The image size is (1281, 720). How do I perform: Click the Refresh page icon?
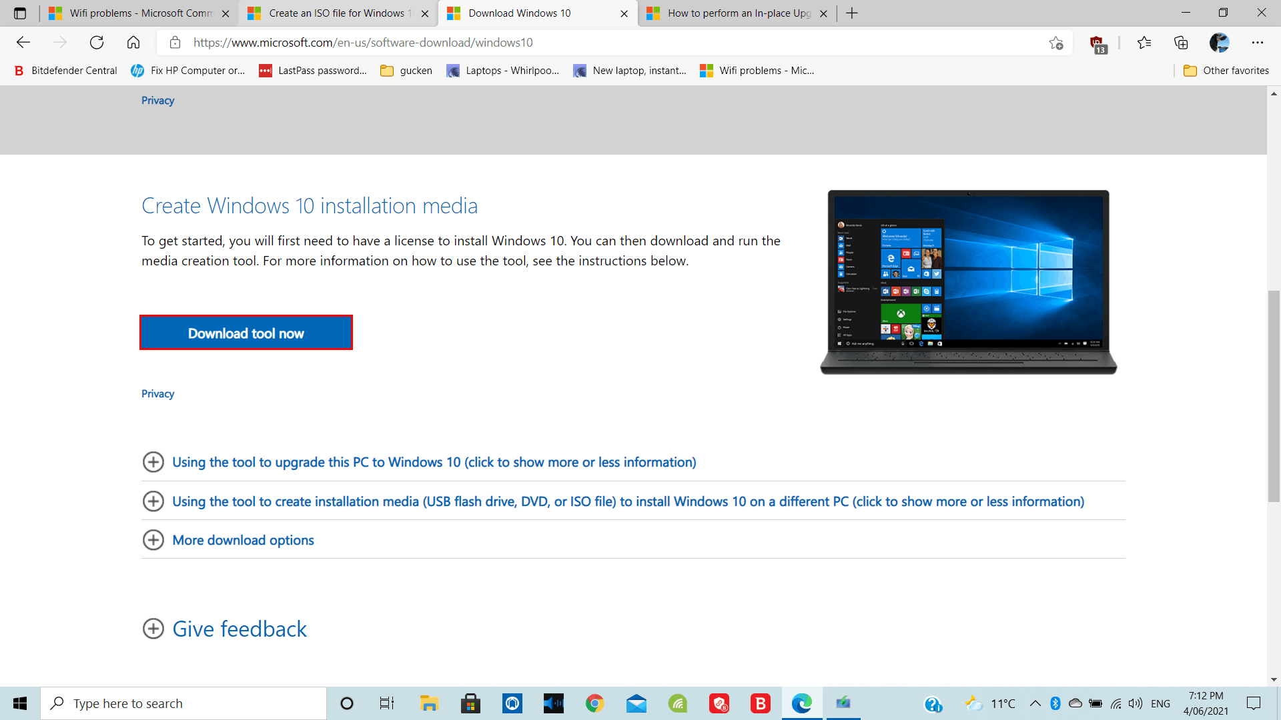click(97, 43)
